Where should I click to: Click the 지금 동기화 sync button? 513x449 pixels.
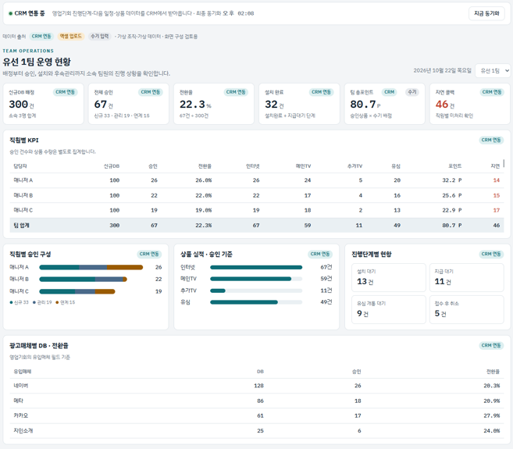[x=486, y=13]
